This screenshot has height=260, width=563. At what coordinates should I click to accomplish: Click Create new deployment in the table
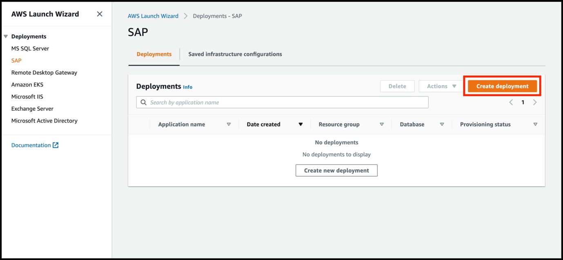click(336, 170)
